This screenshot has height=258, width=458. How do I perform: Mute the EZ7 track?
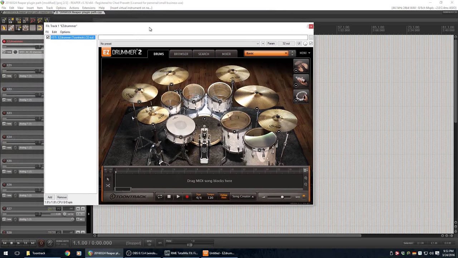[78, 209]
